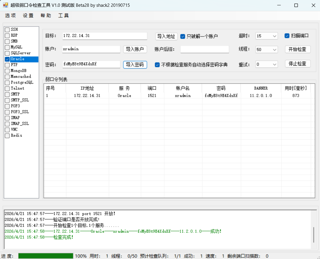Tick the IMAP_SSL service checkbox
Image resolution: width=320 pixels, height=259 pixels.
pos(7,124)
